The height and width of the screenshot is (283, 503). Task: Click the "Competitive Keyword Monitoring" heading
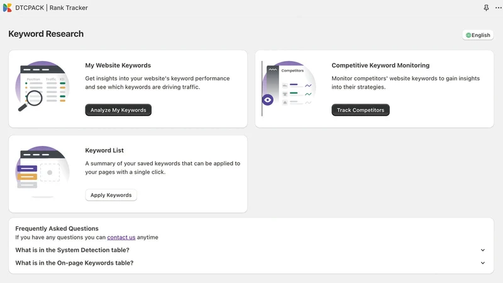[x=380, y=65]
